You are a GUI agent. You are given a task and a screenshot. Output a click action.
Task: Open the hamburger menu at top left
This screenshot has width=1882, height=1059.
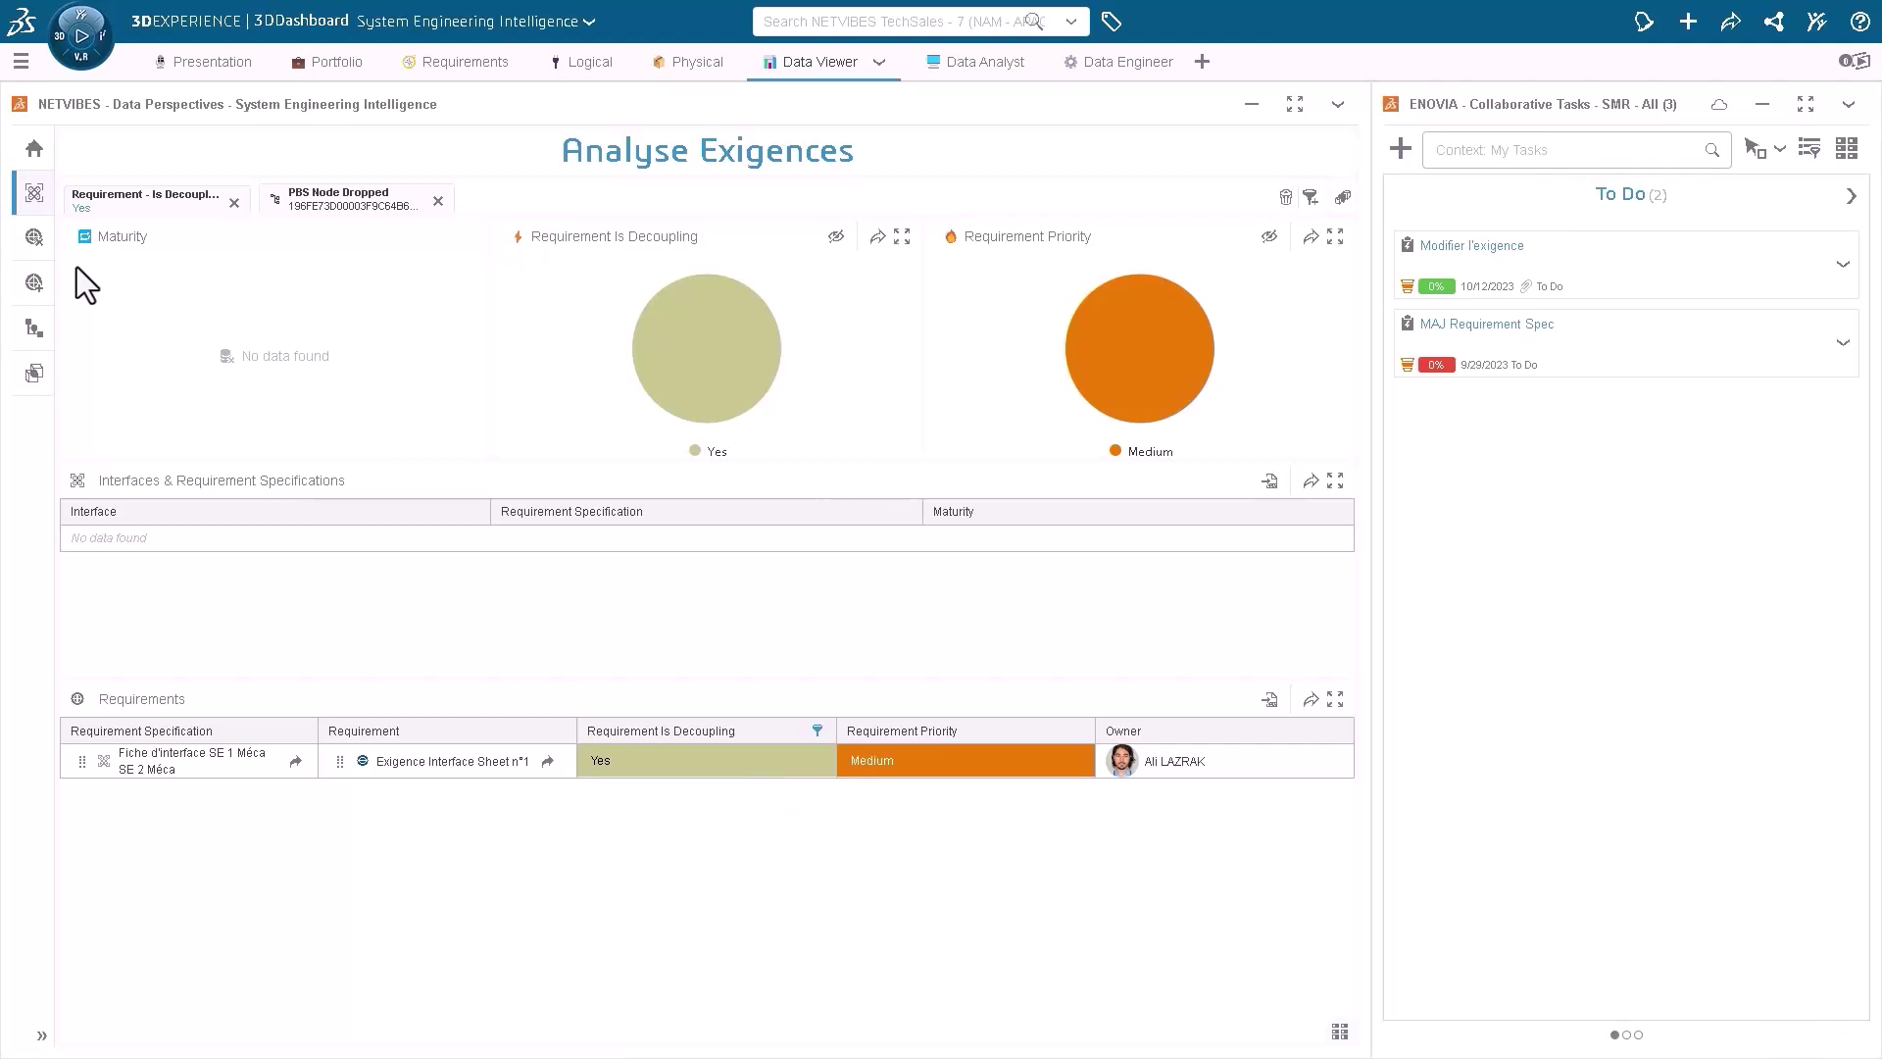(21, 62)
